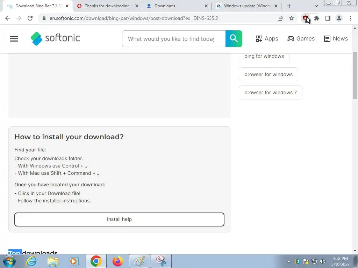This screenshot has height=268, width=358.
Task: Switch to Download Bing Bar tab
Action: [38, 6]
